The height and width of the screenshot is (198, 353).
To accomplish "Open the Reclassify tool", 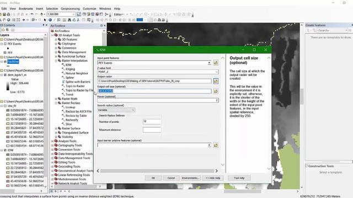I will click(72, 120).
